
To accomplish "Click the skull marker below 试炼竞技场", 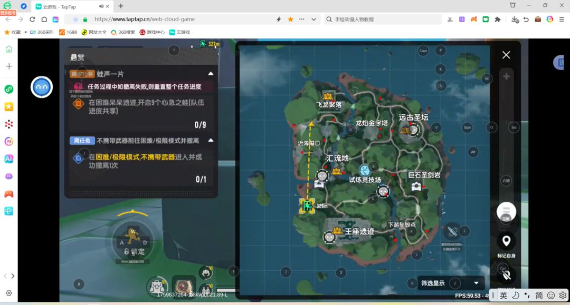I will [383, 191].
